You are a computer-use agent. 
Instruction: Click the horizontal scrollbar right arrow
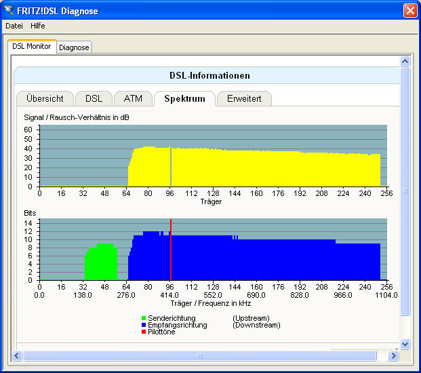click(393, 356)
